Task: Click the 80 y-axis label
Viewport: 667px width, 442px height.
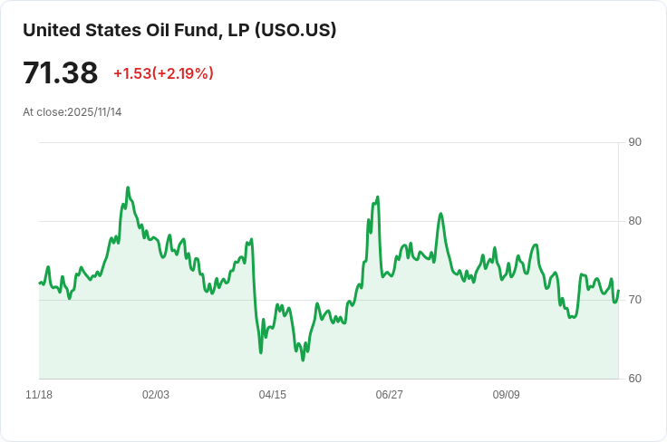Action: click(634, 221)
